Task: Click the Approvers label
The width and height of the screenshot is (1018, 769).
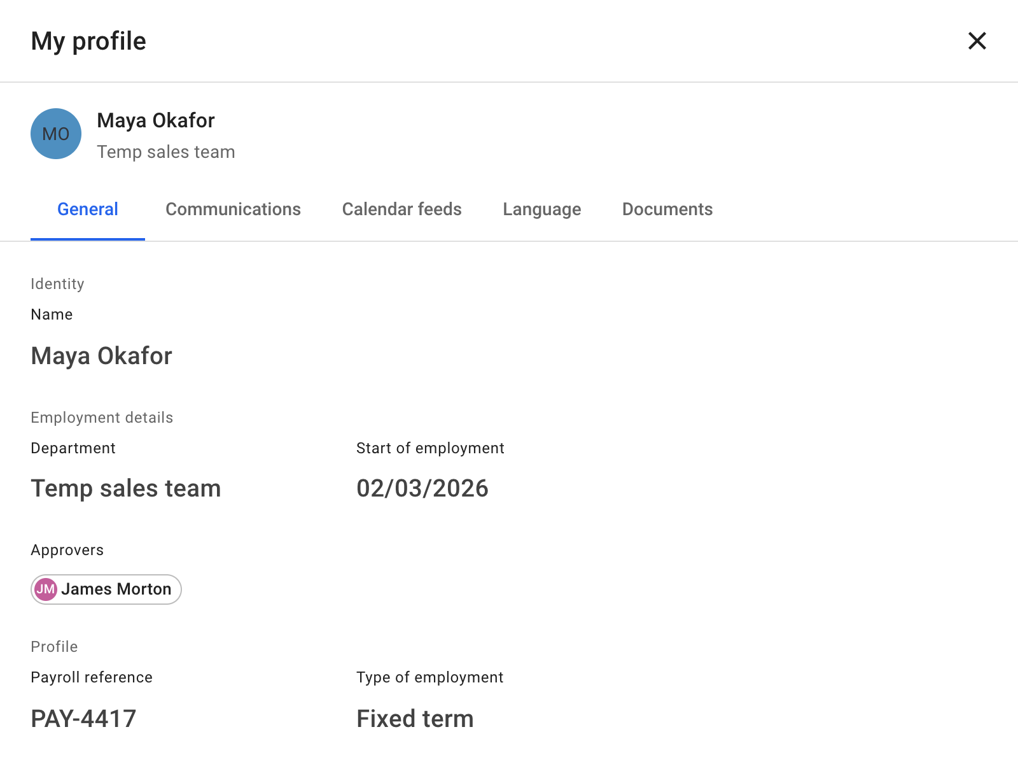Action: (x=67, y=550)
